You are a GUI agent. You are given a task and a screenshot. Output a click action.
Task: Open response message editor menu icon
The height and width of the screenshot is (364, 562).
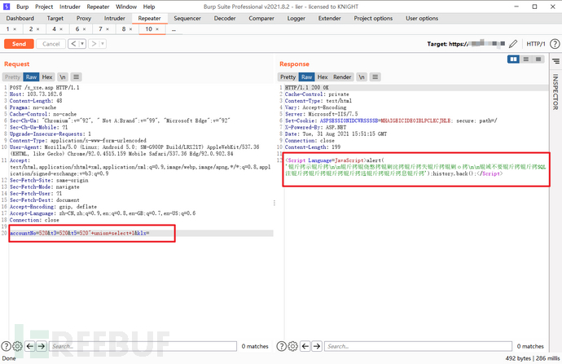(375, 77)
